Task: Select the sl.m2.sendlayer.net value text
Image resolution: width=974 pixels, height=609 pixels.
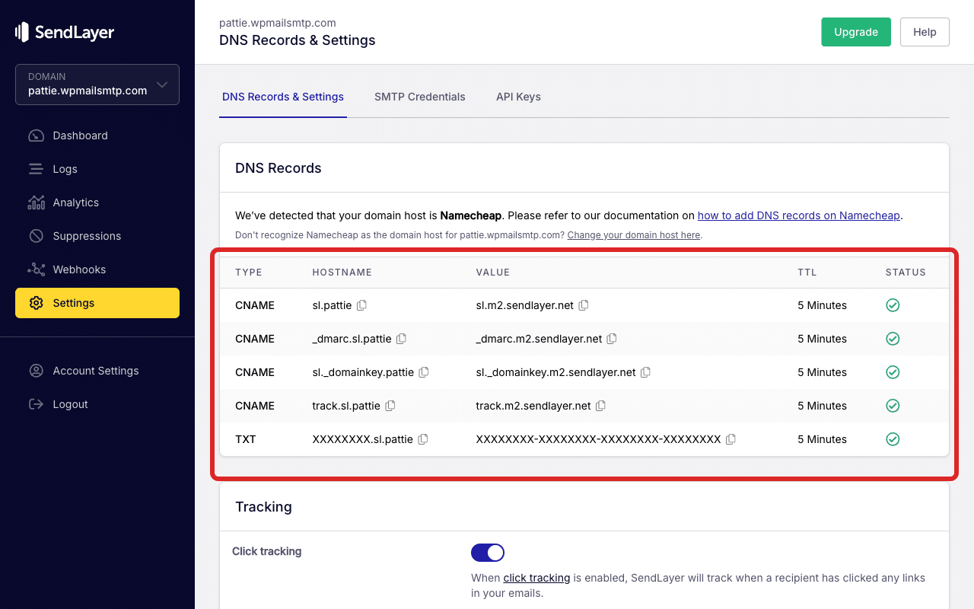Action: point(525,305)
